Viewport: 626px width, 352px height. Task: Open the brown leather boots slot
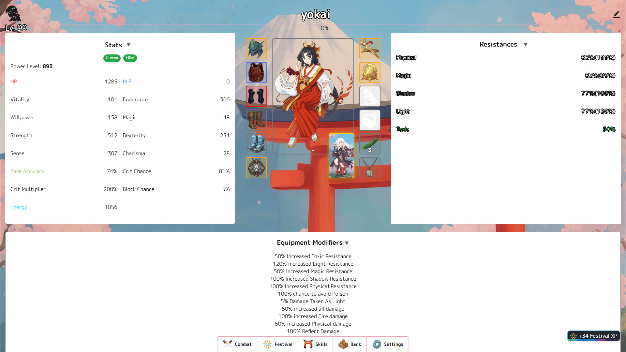[x=256, y=120]
